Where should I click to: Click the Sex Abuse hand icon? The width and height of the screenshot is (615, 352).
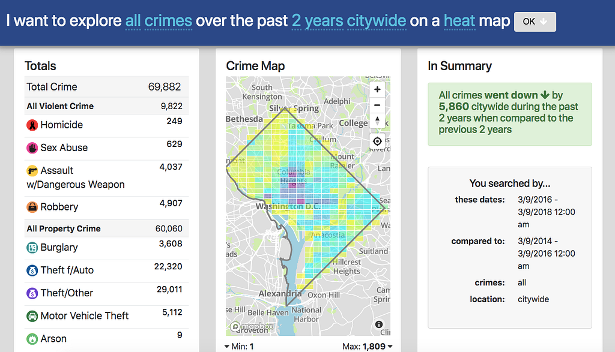(x=32, y=148)
